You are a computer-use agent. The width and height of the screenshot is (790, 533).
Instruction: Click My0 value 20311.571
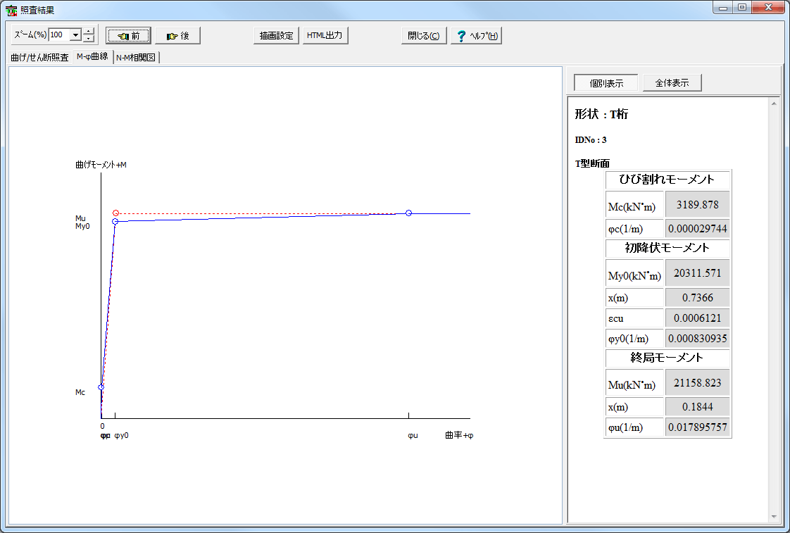point(697,273)
